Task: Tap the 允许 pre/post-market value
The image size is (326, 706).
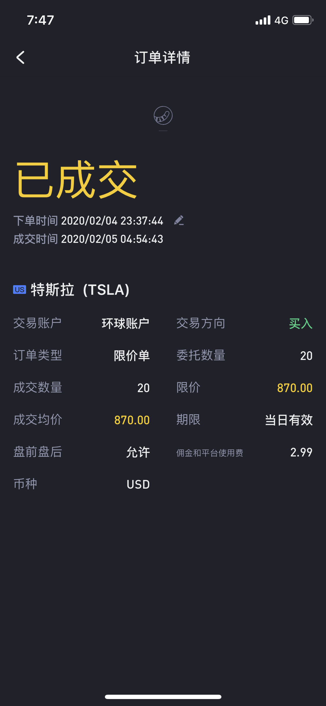Action: click(138, 452)
